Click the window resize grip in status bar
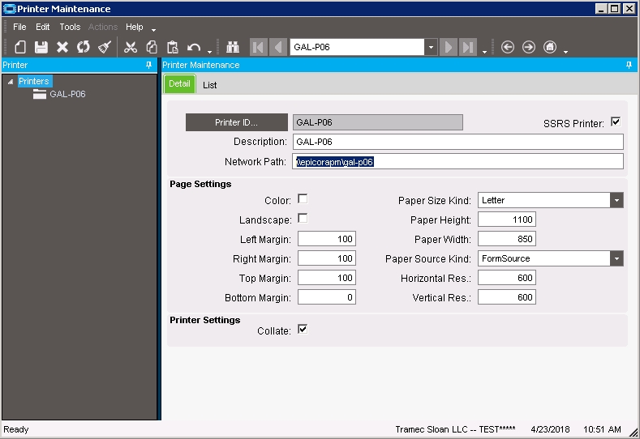640x439 pixels. pos(634,433)
